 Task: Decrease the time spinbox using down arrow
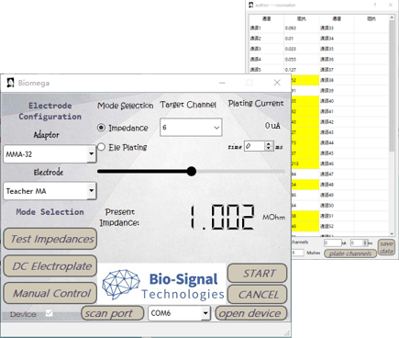click(269, 148)
